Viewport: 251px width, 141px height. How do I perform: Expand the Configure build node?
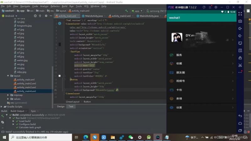click(13, 124)
